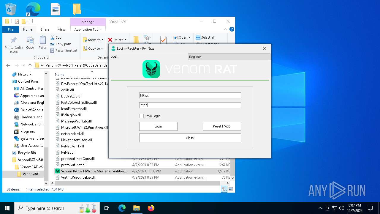Open the Application Tools tab
This screenshot has height=214, width=380.
pos(88,29)
